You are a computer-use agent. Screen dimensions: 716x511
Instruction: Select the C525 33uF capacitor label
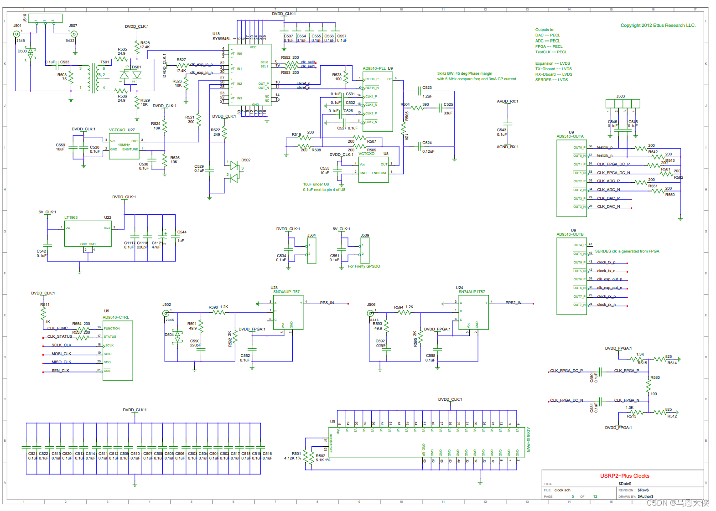448,109
